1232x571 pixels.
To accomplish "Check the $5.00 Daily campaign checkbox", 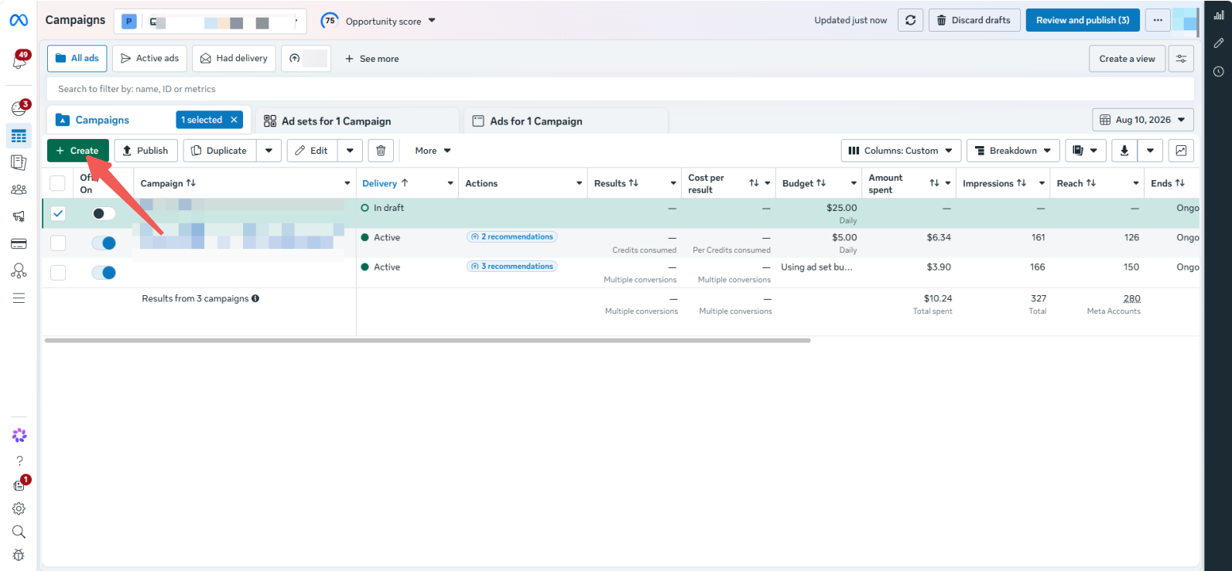I will [58, 243].
